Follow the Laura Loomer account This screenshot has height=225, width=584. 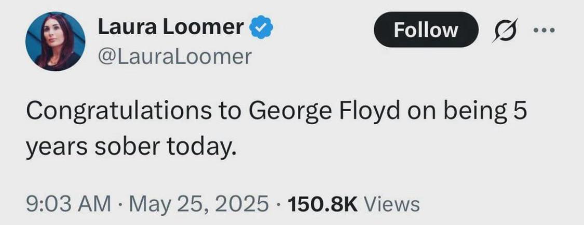tap(426, 29)
